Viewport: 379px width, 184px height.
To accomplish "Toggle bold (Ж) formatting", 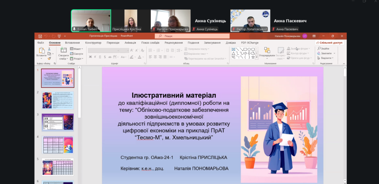I will [90, 57].
